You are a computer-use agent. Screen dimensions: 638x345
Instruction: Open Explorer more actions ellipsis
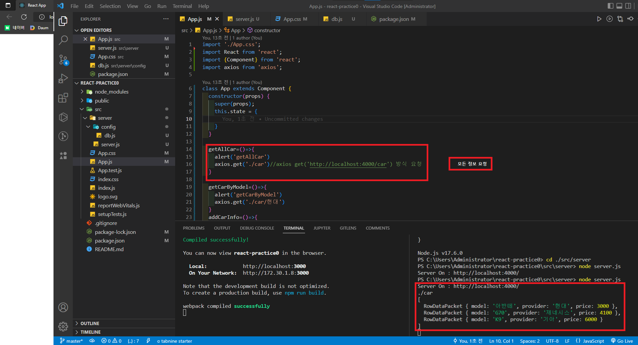[166, 19]
